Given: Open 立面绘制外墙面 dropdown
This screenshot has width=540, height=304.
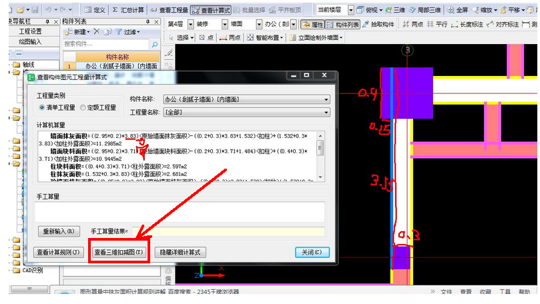Looking at the screenshot, I should [316, 37].
